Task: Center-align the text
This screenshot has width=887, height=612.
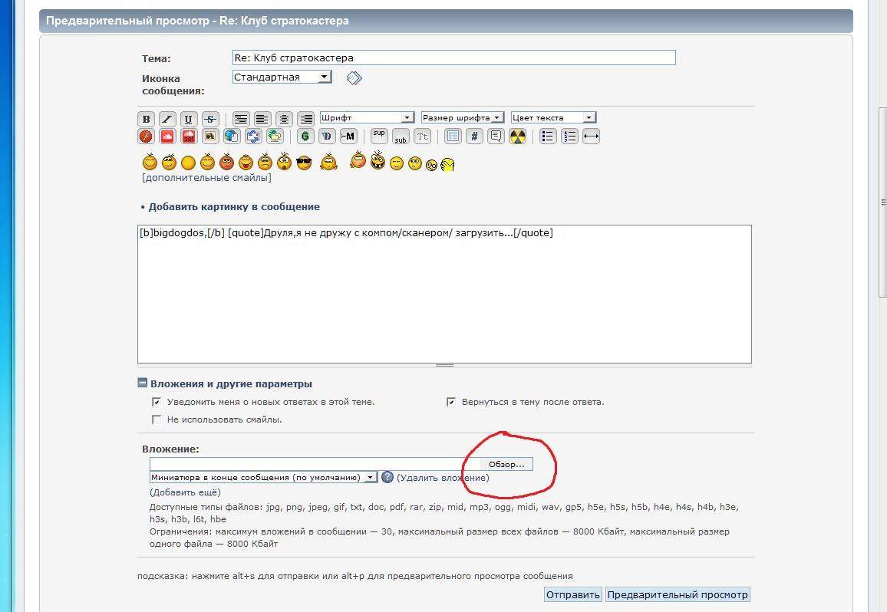Action: tap(284, 119)
